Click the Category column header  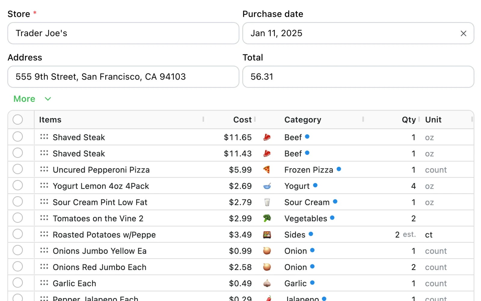[x=303, y=120]
